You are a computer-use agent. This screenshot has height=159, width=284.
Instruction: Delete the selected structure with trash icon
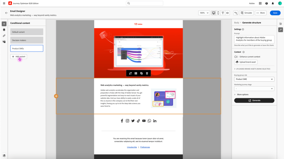click(x=147, y=73)
